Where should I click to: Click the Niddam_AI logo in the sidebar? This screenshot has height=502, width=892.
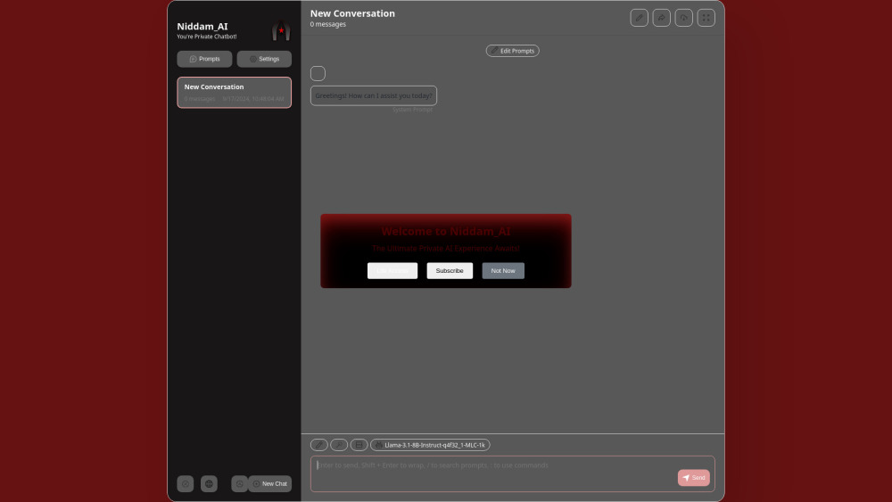click(281, 31)
